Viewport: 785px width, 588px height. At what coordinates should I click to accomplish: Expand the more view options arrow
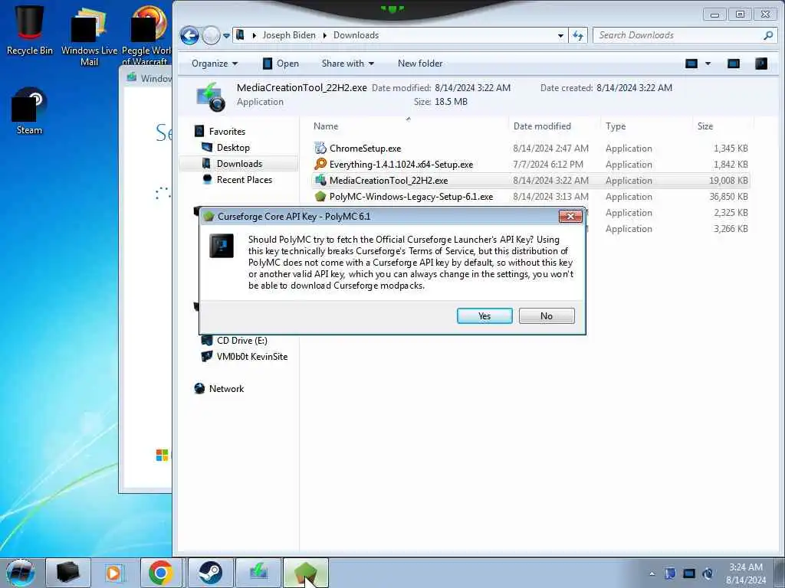708,64
